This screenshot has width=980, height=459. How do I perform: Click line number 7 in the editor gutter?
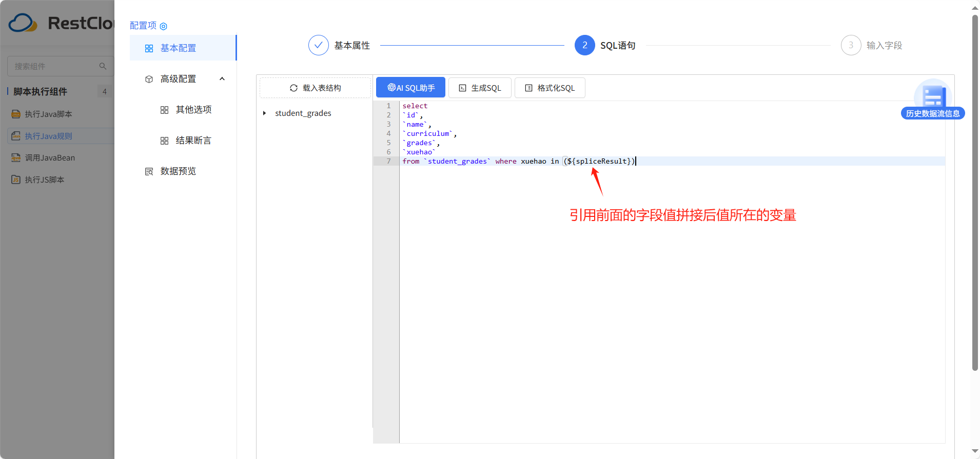point(388,161)
